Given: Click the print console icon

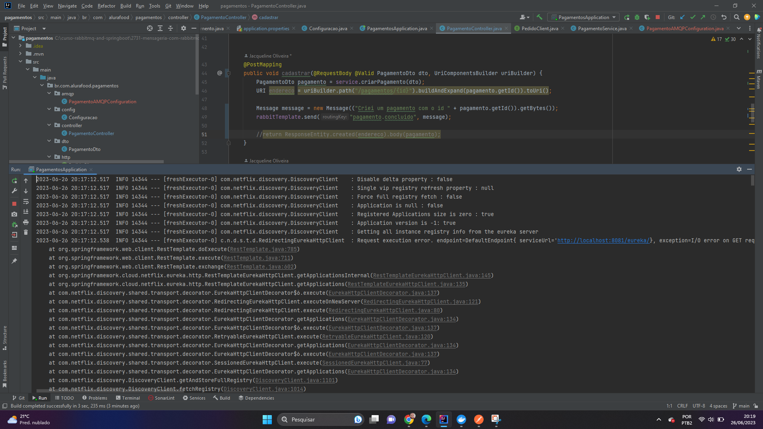Looking at the screenshot, I should [26, 222].
